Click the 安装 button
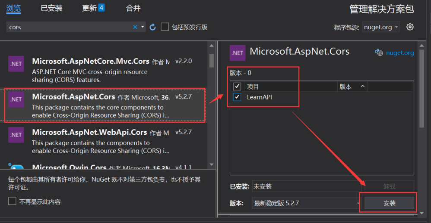The image size is (431, 223). tap(389, 203)
